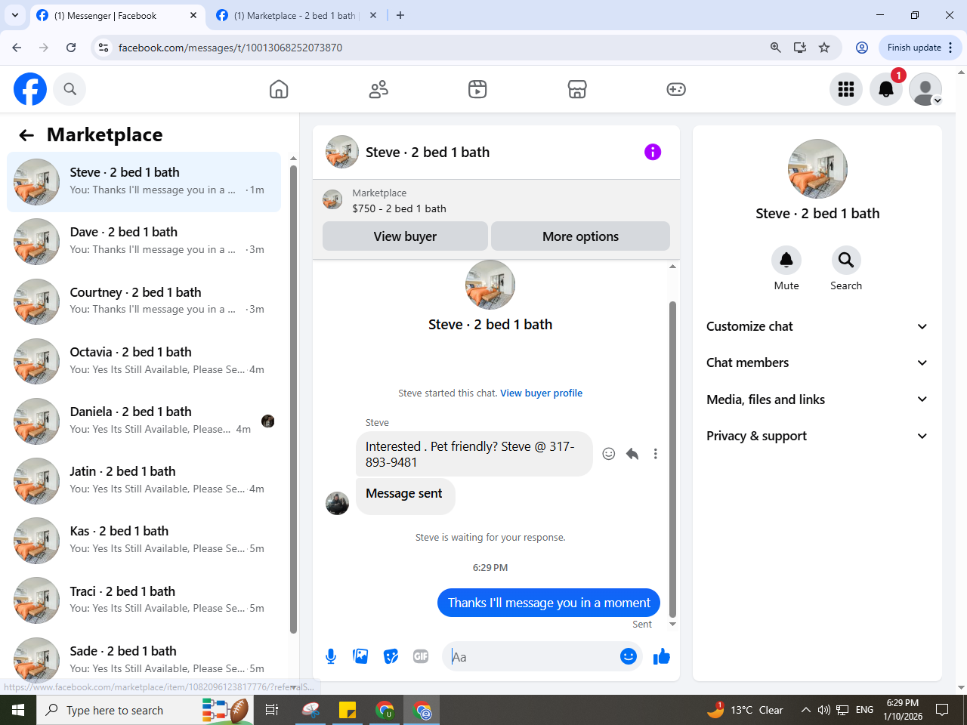The height and width of the screenshot is (725, 967).
Task: Open Task View on the taskbar
Action: 272,710
